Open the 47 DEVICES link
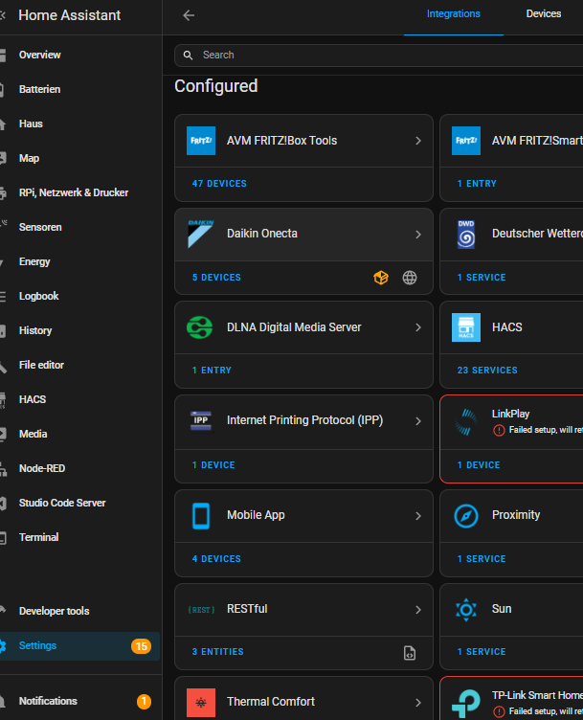 [x=219, y=184]
